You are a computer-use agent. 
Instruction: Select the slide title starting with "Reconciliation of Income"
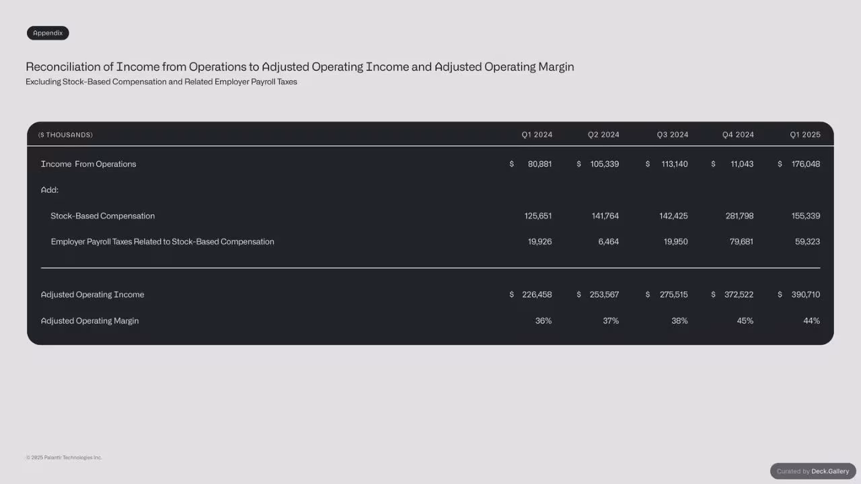pyautogui.click(x=300, y=67)
